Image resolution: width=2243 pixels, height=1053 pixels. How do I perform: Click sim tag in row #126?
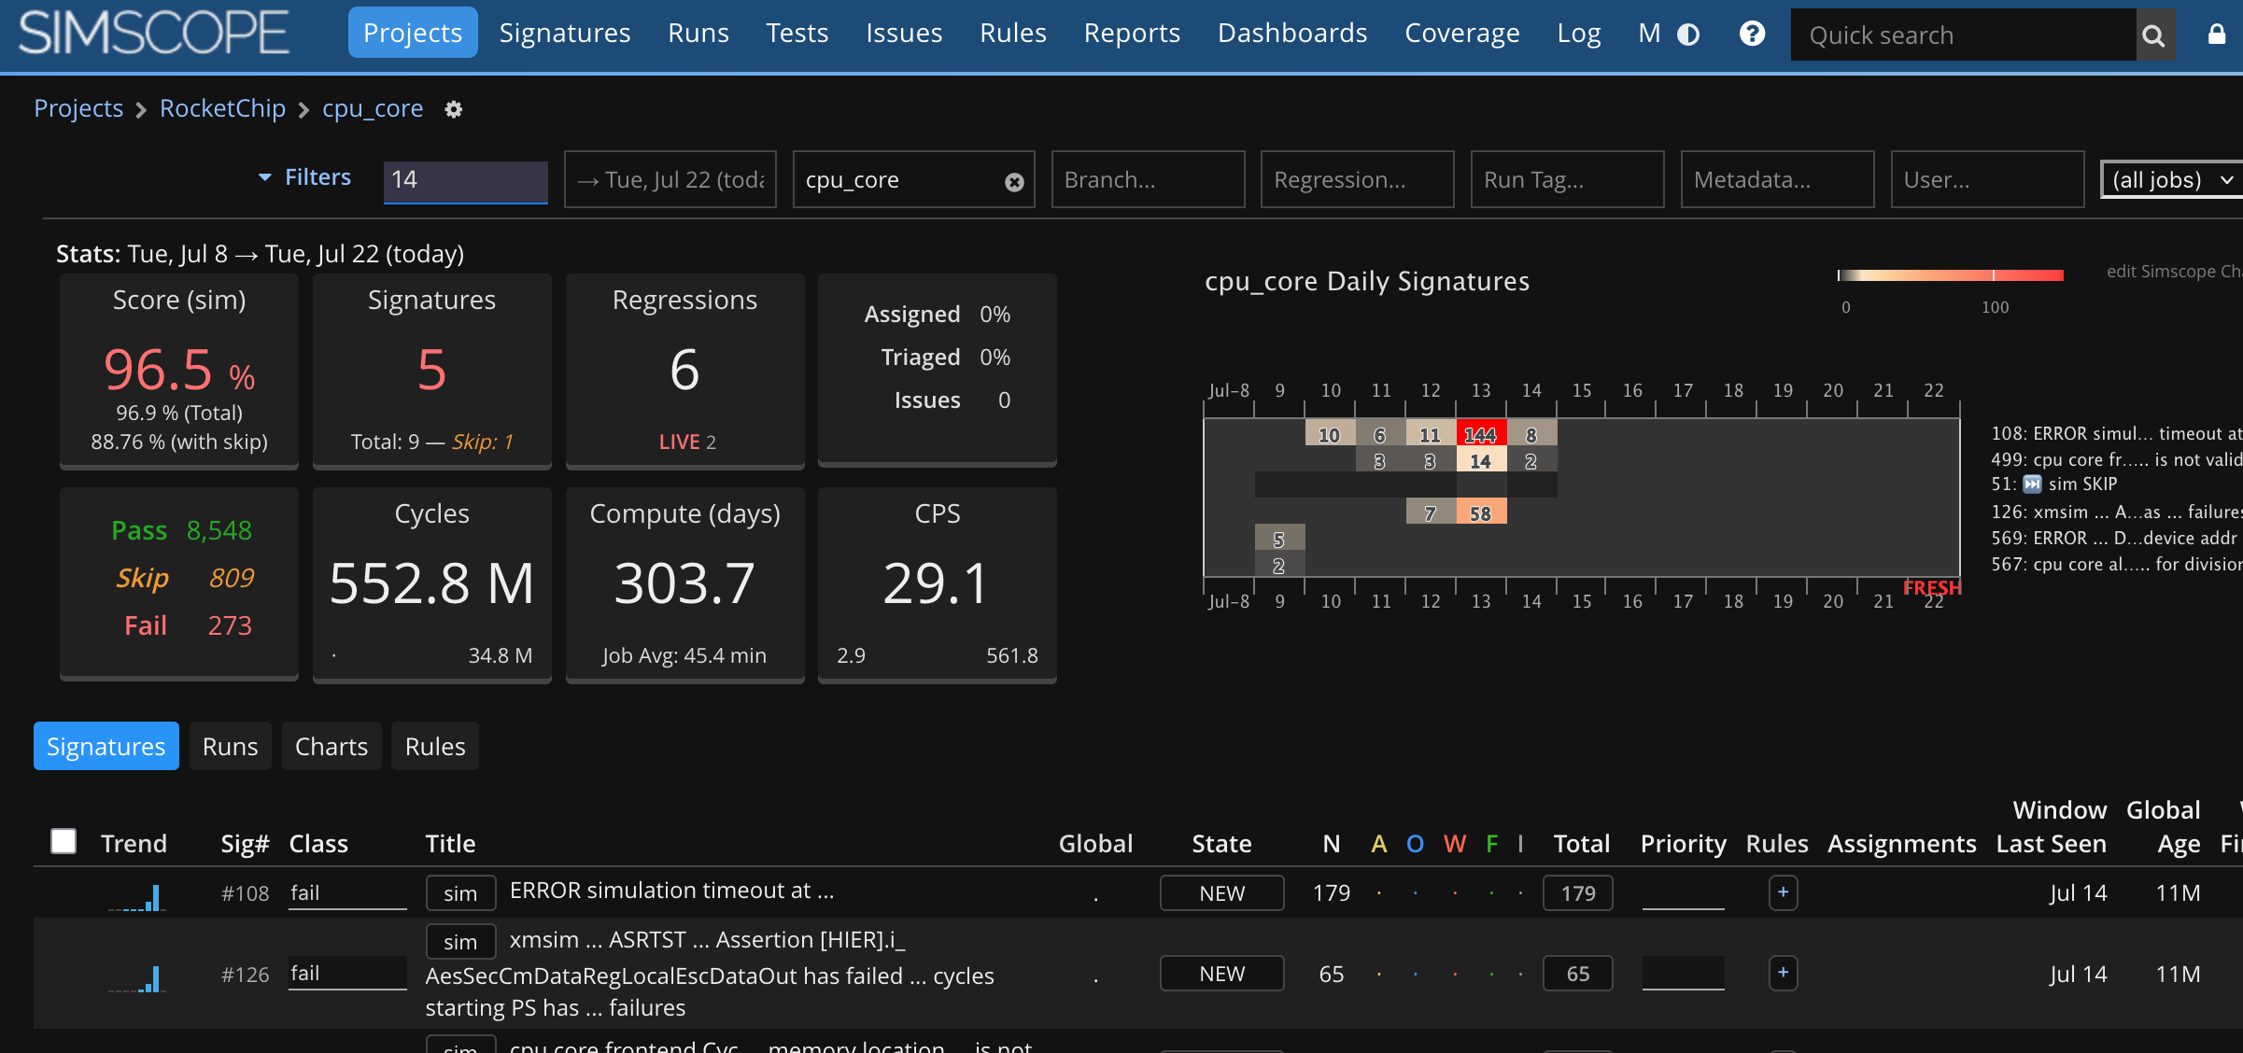(x=460, y=942)
